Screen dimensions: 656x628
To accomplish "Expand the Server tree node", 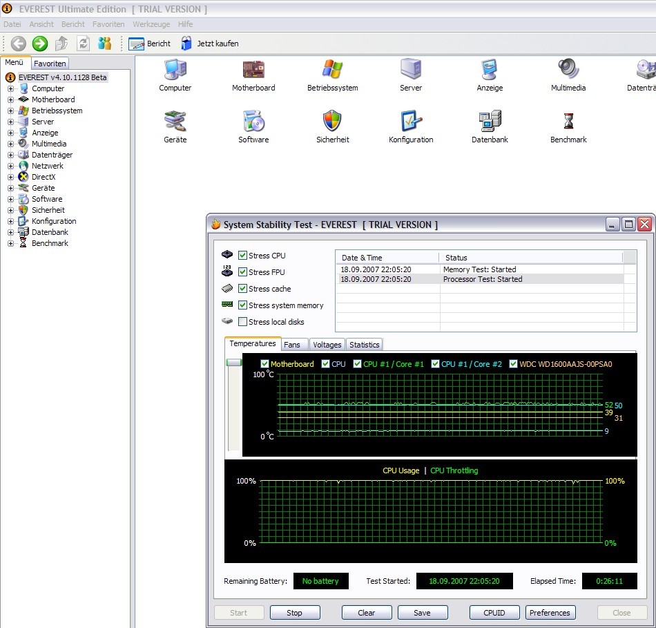I will click(10, 122).
